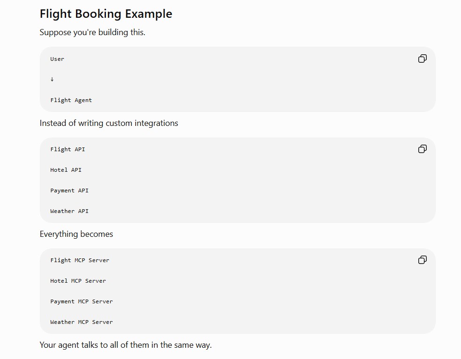Click the word 'Example' in the heading
Screen dimensions: 461x359
tap(149, 14)
